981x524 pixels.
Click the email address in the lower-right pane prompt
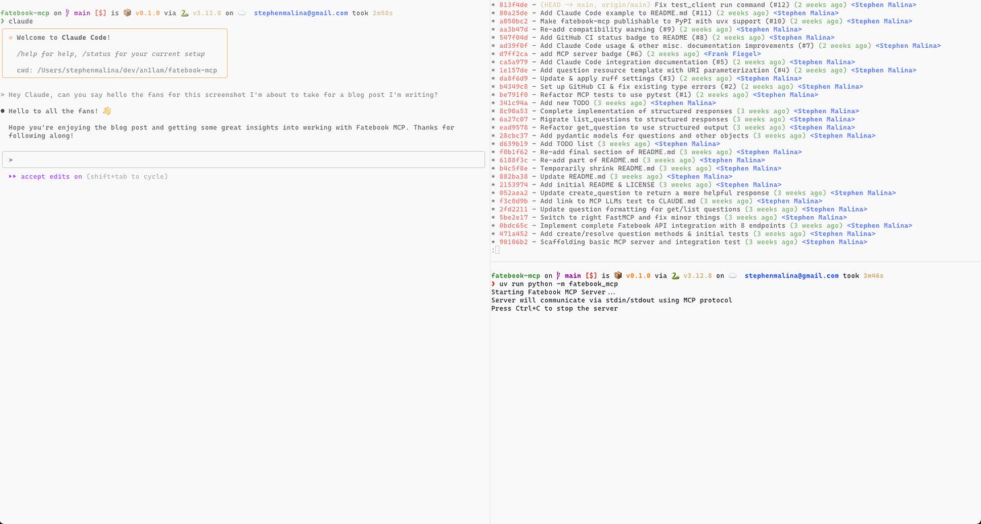792,275
